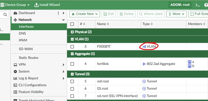Click the VLAN type icon in FX008TC row
This screenshot has height=101, width=208.
click(144, 46)
